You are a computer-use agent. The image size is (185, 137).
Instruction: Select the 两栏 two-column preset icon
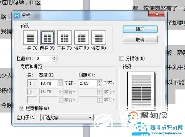(48, 38)
